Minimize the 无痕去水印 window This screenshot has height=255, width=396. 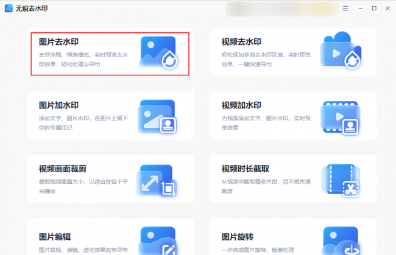361,9
